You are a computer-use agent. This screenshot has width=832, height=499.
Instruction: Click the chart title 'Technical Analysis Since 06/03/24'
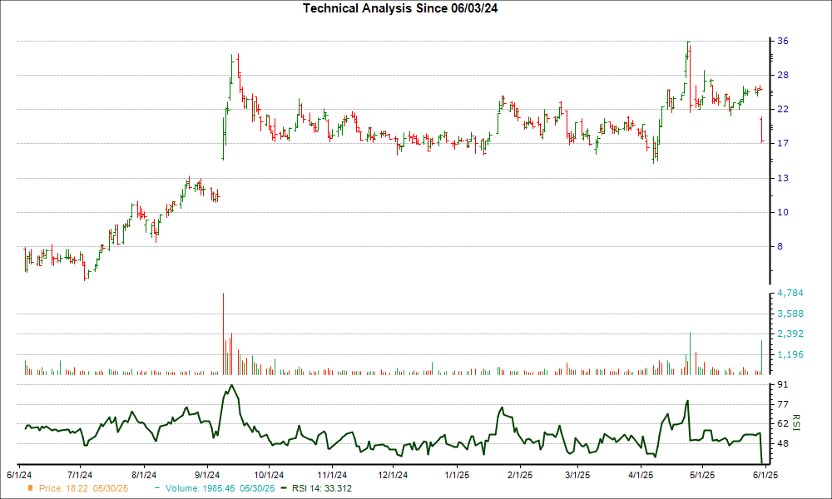400,8
